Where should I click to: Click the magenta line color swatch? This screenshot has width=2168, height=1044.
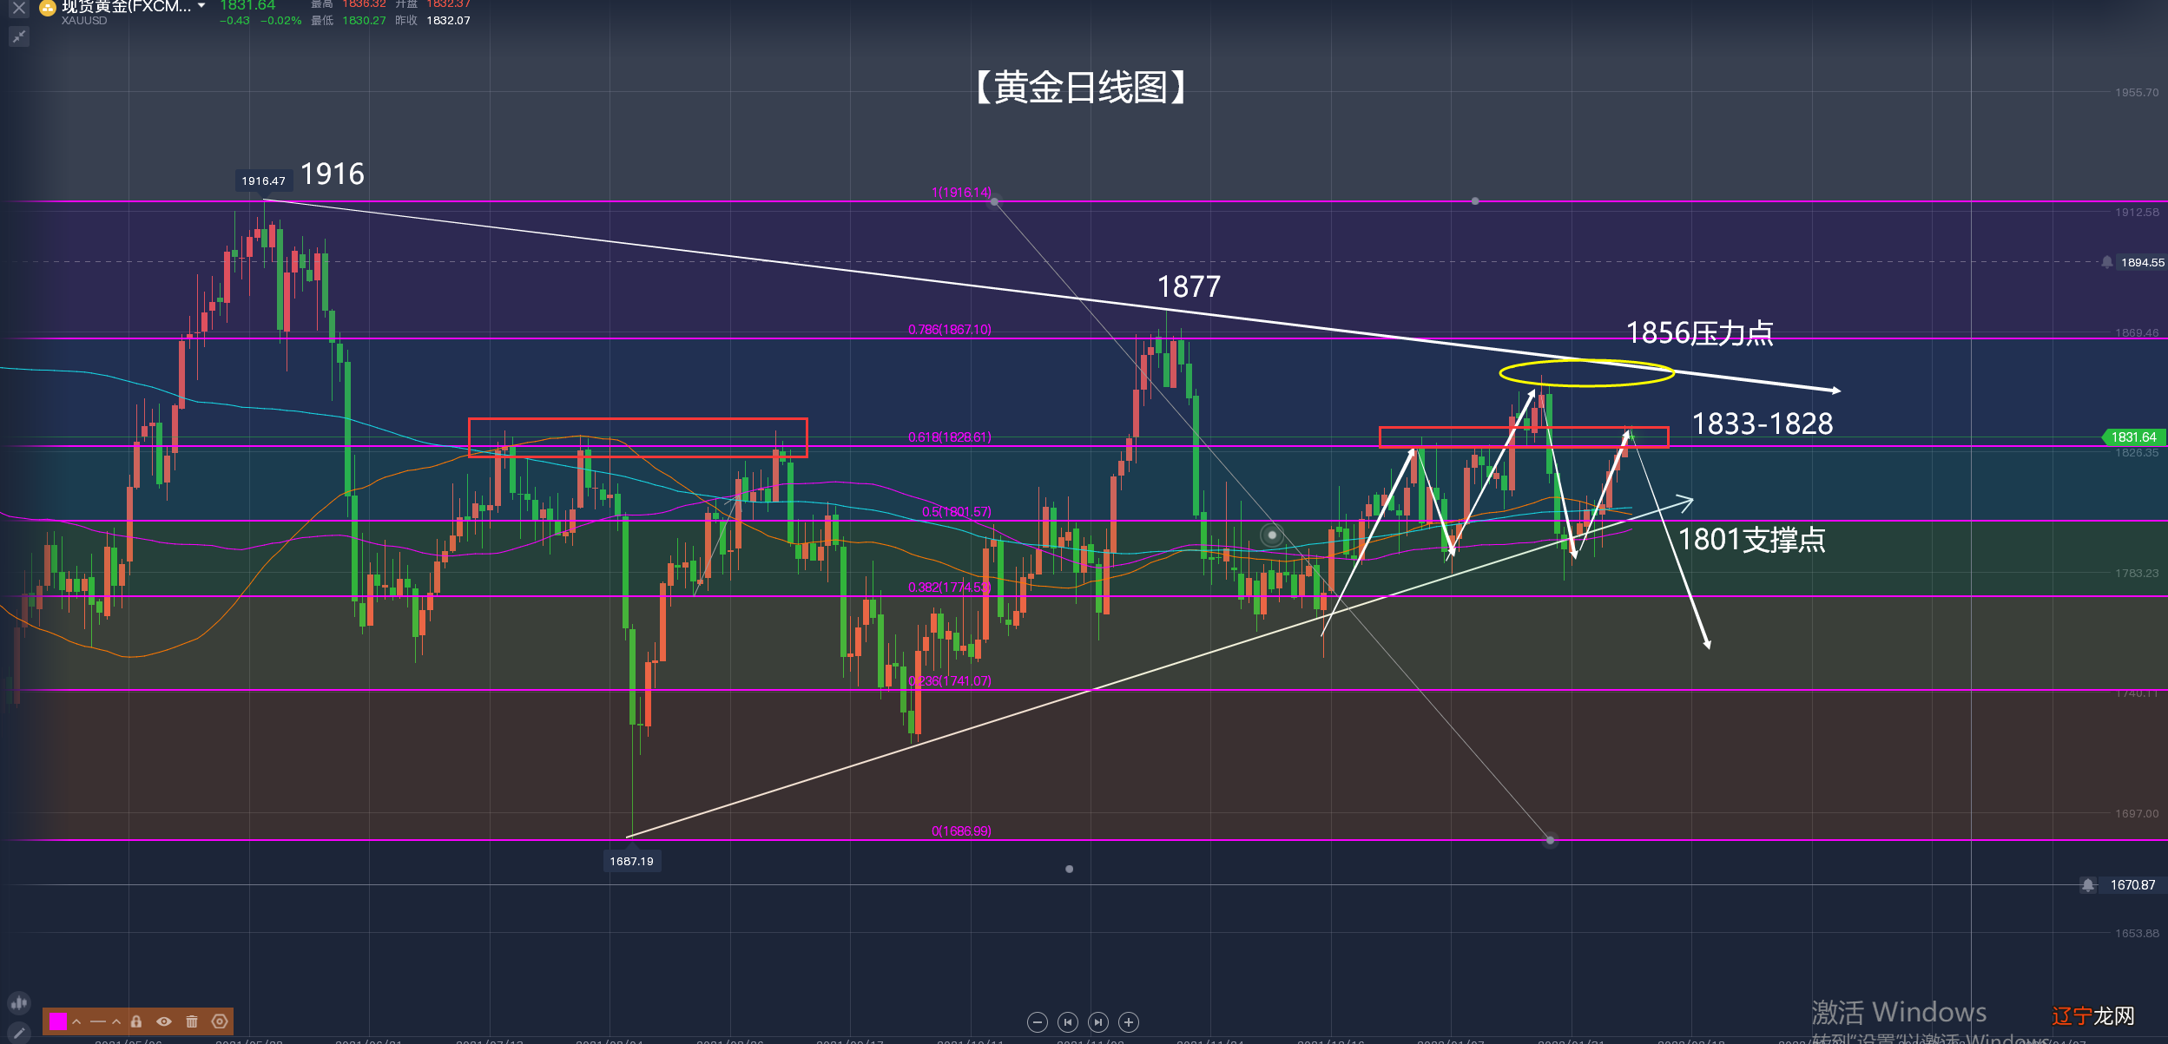(x=58, y=1021)
